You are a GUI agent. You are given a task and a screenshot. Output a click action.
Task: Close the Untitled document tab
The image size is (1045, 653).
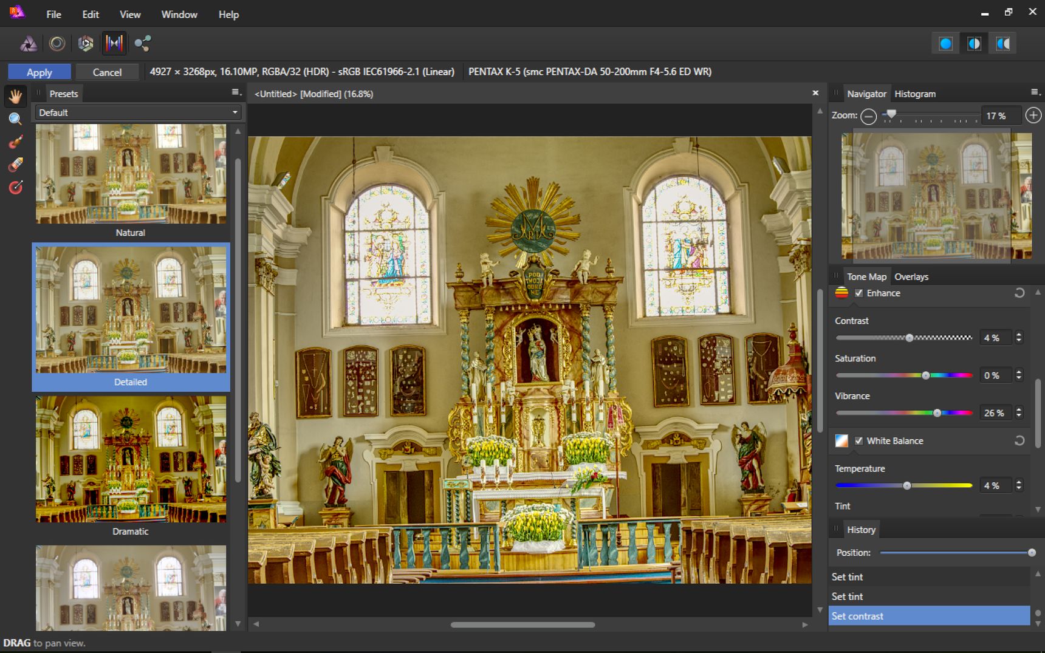[815, 93]
